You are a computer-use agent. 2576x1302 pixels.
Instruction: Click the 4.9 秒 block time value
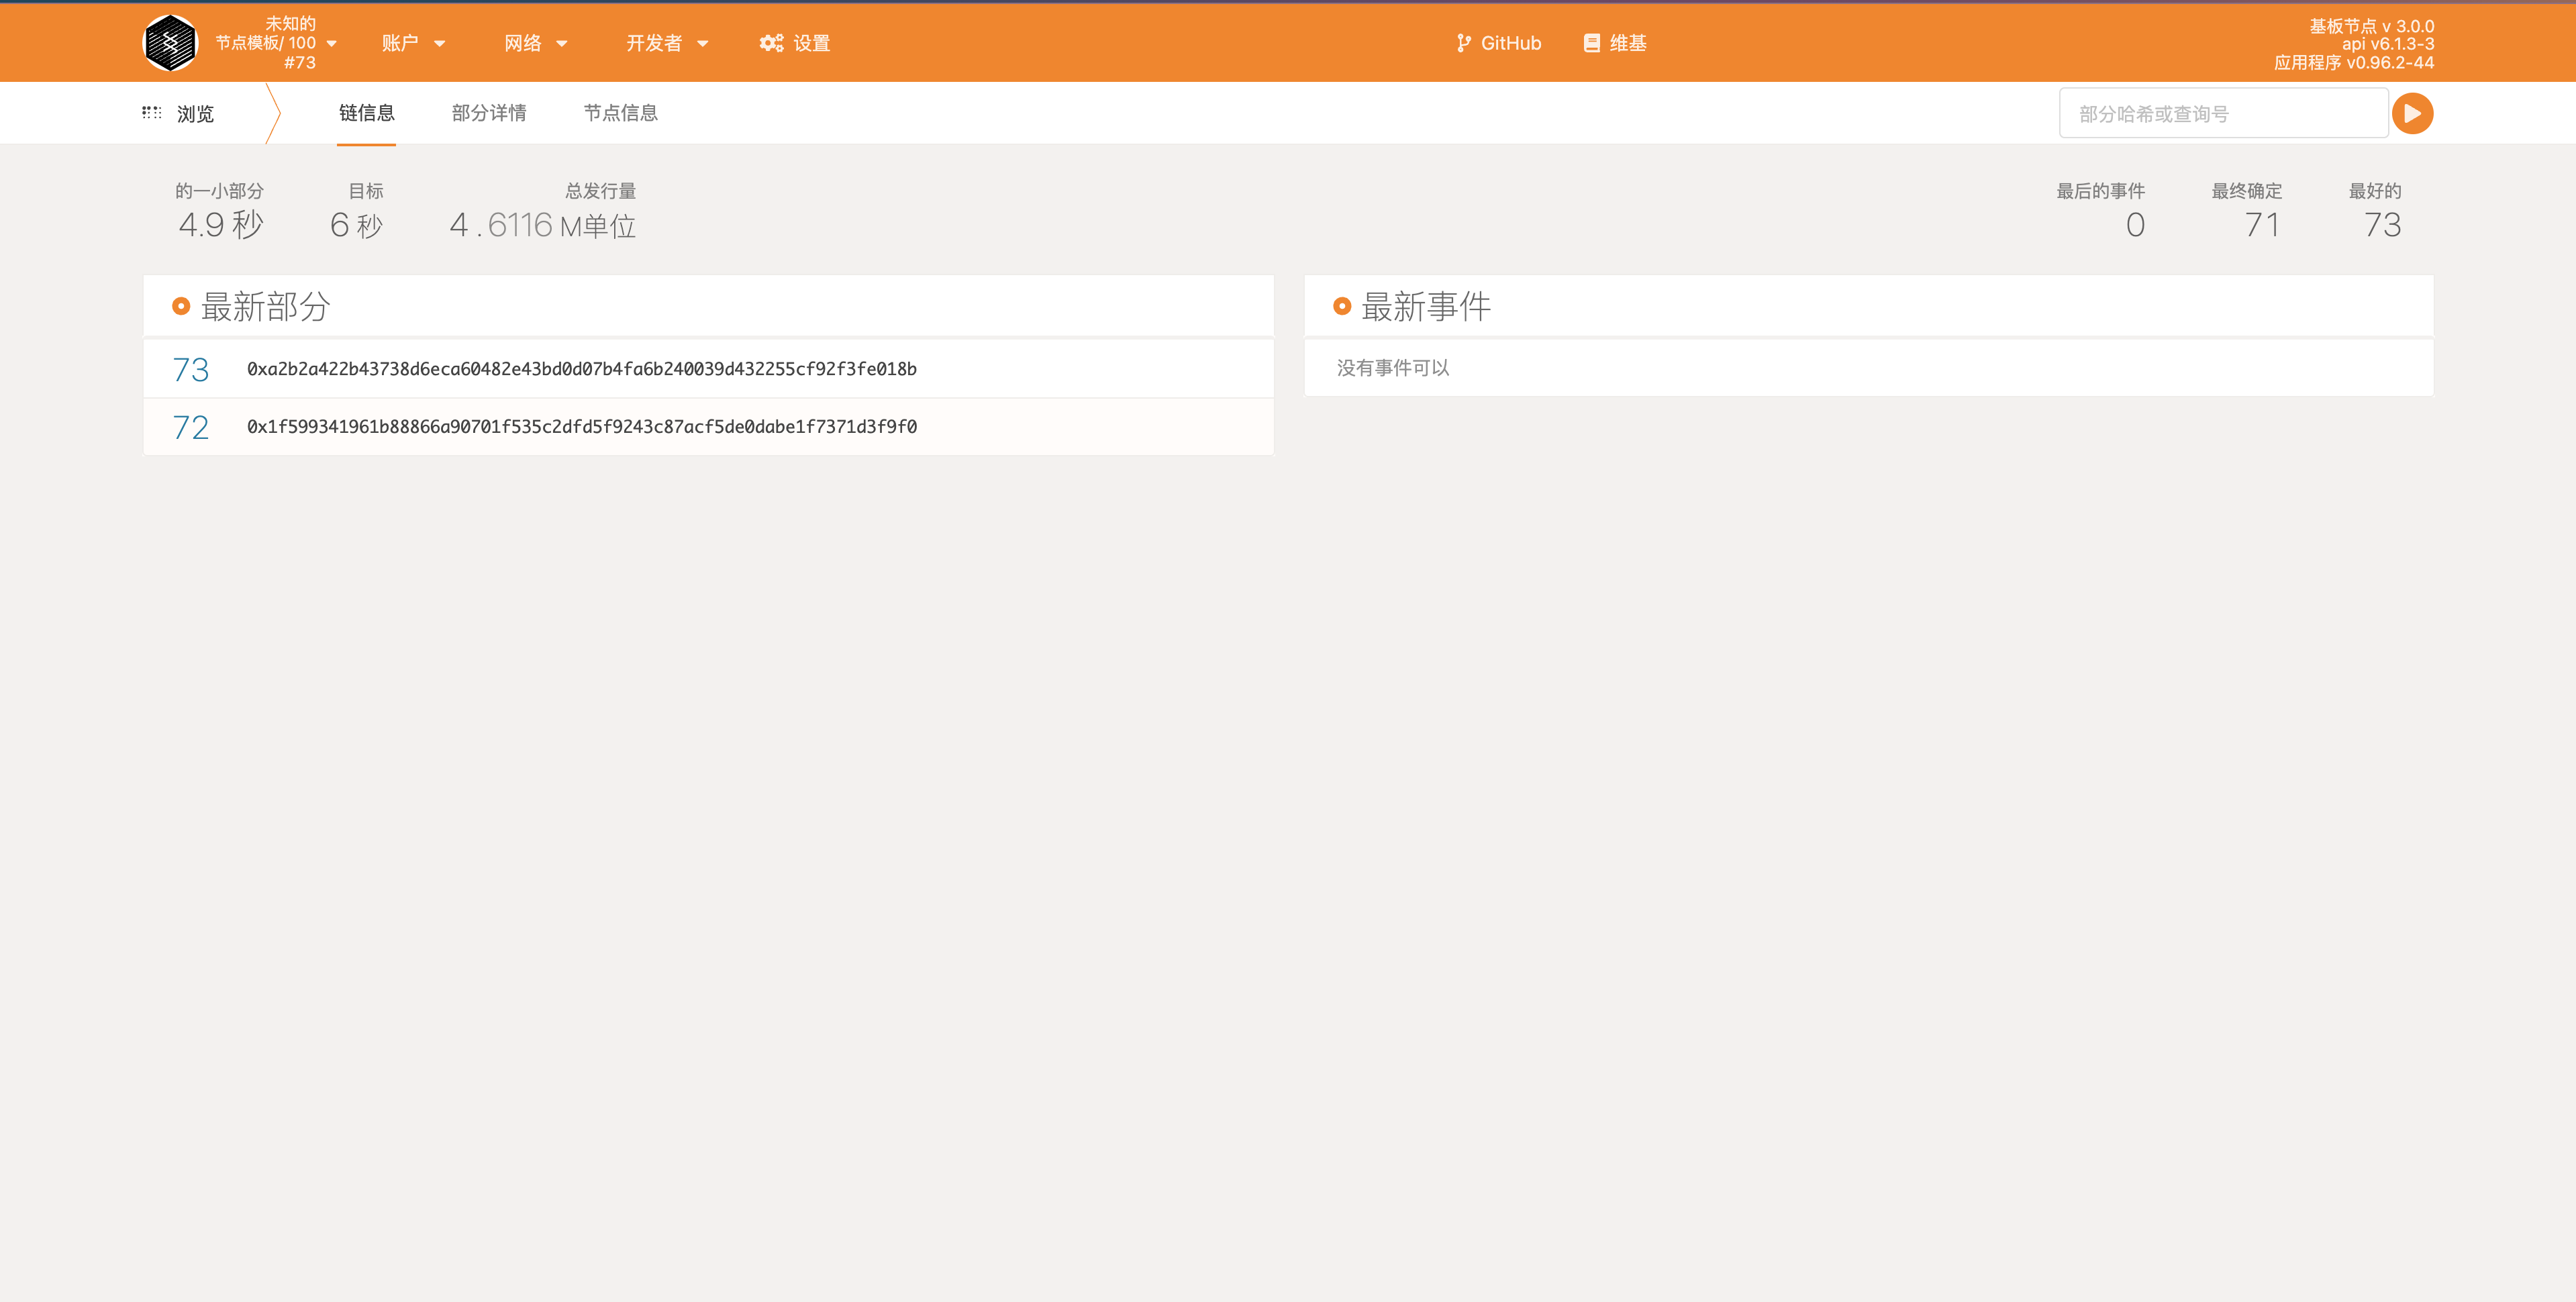pyautogui.click(x=220, y=225)
